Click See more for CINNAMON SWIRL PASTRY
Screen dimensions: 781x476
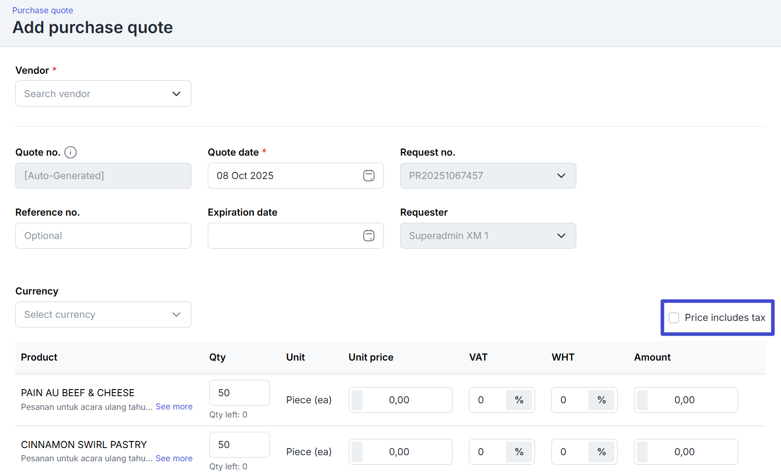pos(174,459)
